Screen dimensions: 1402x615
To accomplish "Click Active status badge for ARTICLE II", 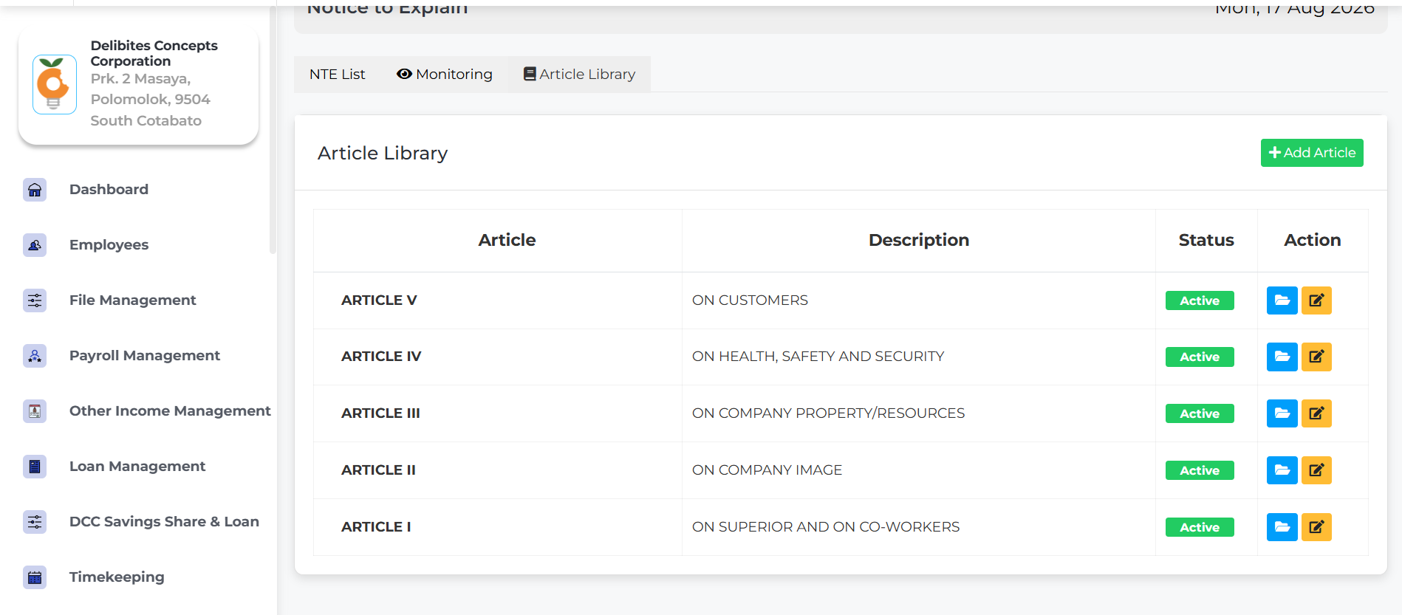I will [1200, 470].
